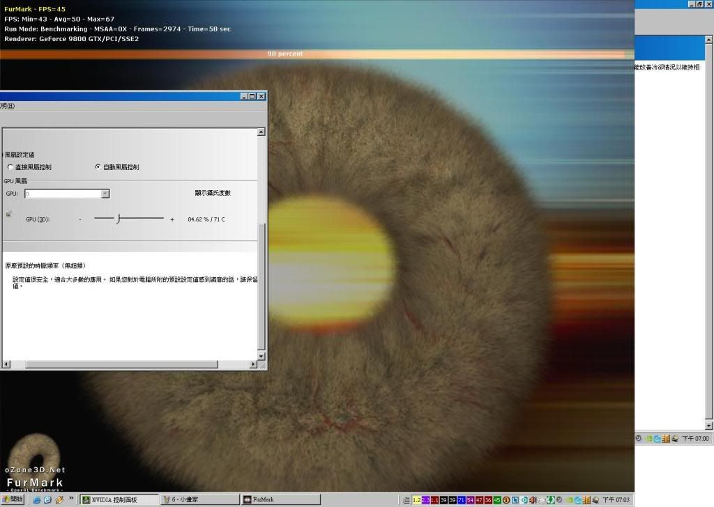Click the blue 71 temperature tray icon

462,500
